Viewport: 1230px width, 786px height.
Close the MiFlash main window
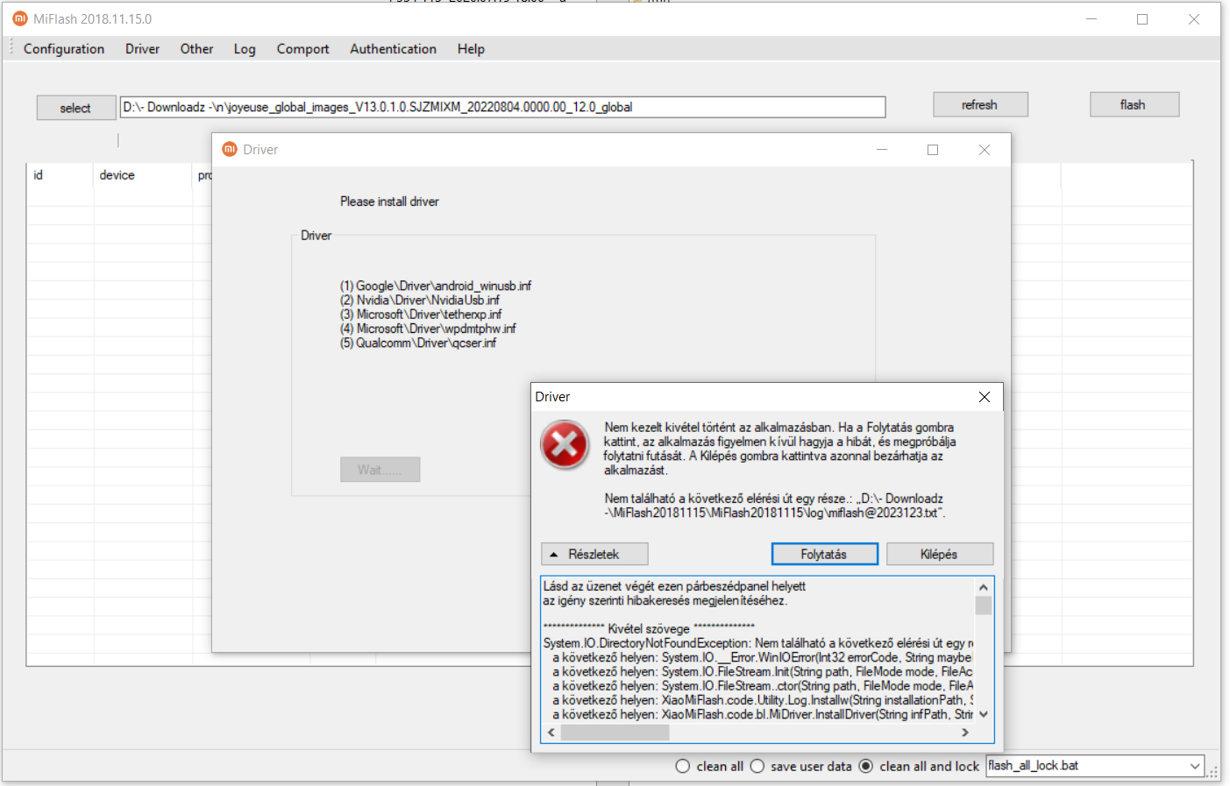pos(1194,18)
